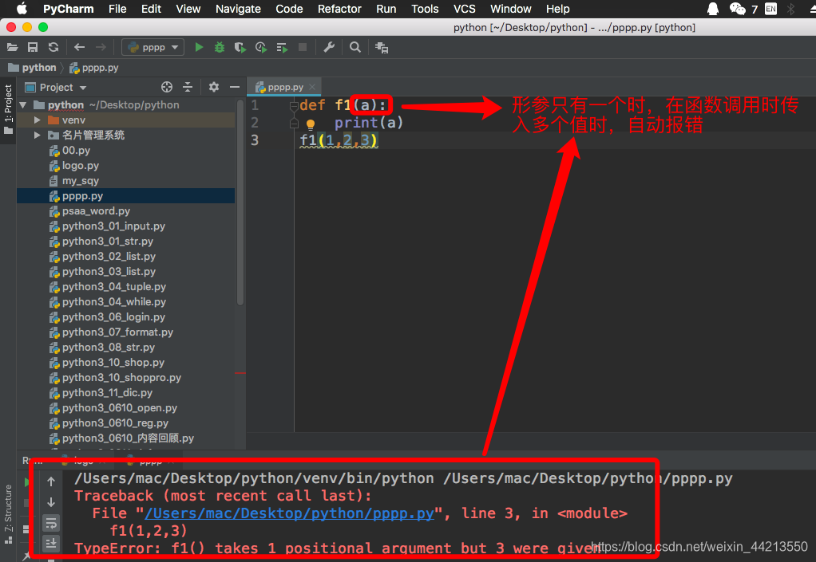Viewport: 816px width, 562px height.
Task: Select logo.py in project tree
Action: (80, 166)
